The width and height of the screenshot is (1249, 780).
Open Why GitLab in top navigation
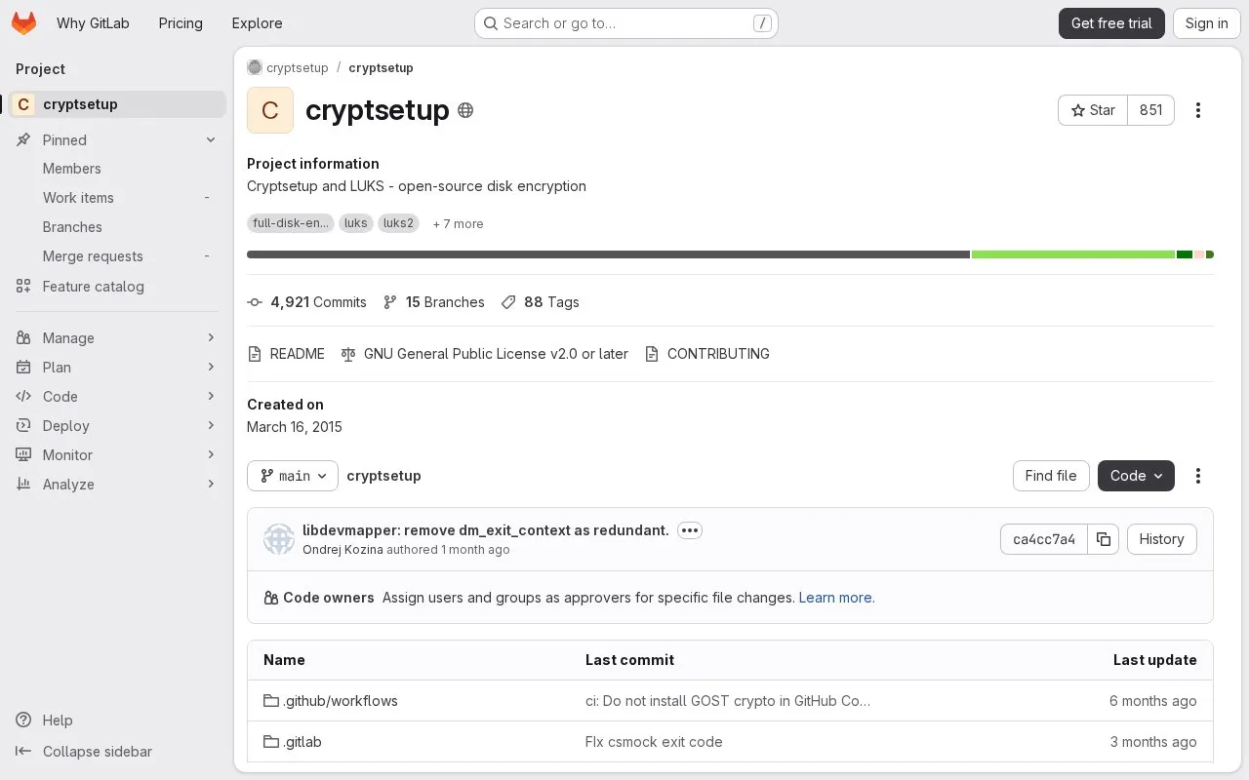[x=93, y=23]
